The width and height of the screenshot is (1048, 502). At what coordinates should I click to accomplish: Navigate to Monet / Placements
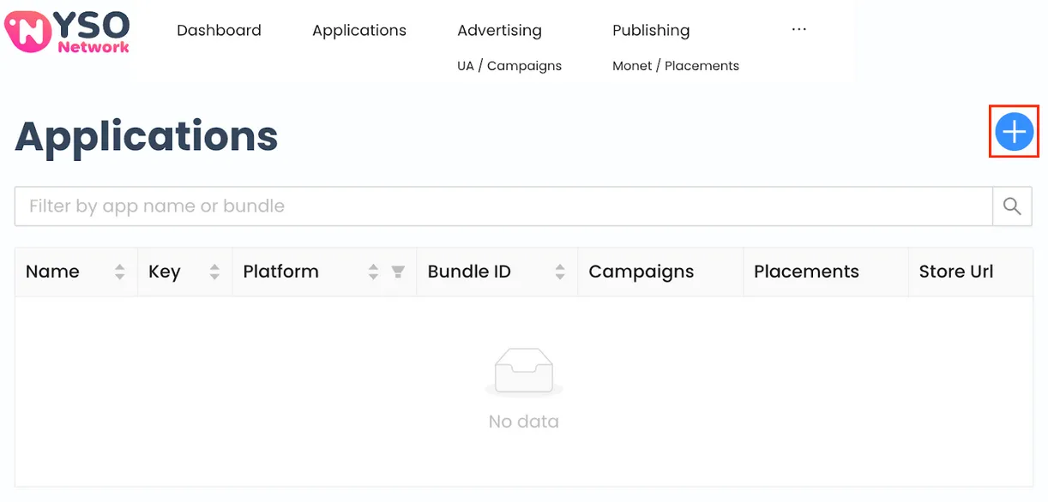[x=675, y=65]
